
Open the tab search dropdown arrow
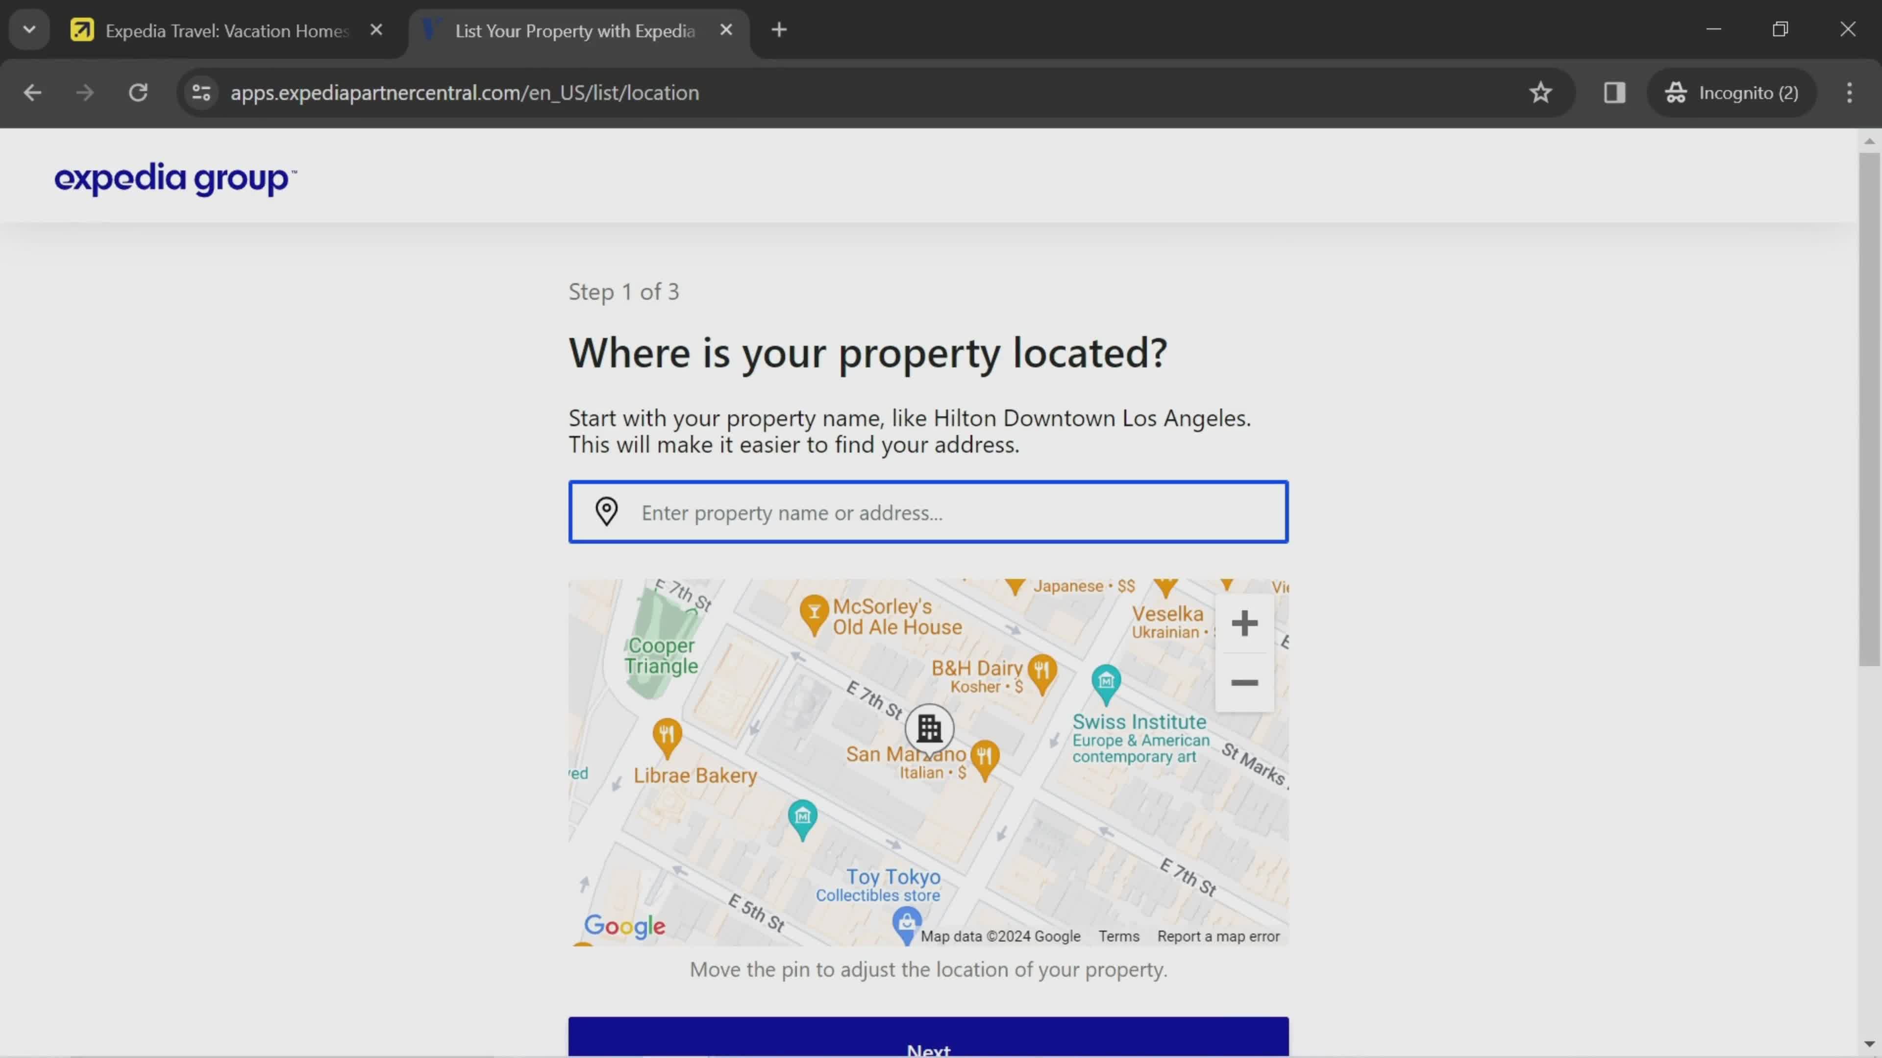point(29,30)
